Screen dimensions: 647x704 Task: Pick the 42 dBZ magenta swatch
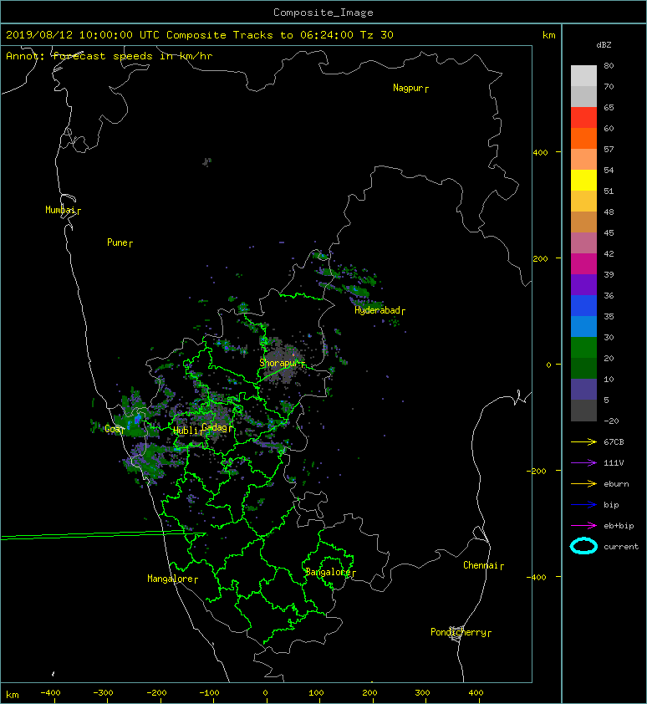coord(583,263)
